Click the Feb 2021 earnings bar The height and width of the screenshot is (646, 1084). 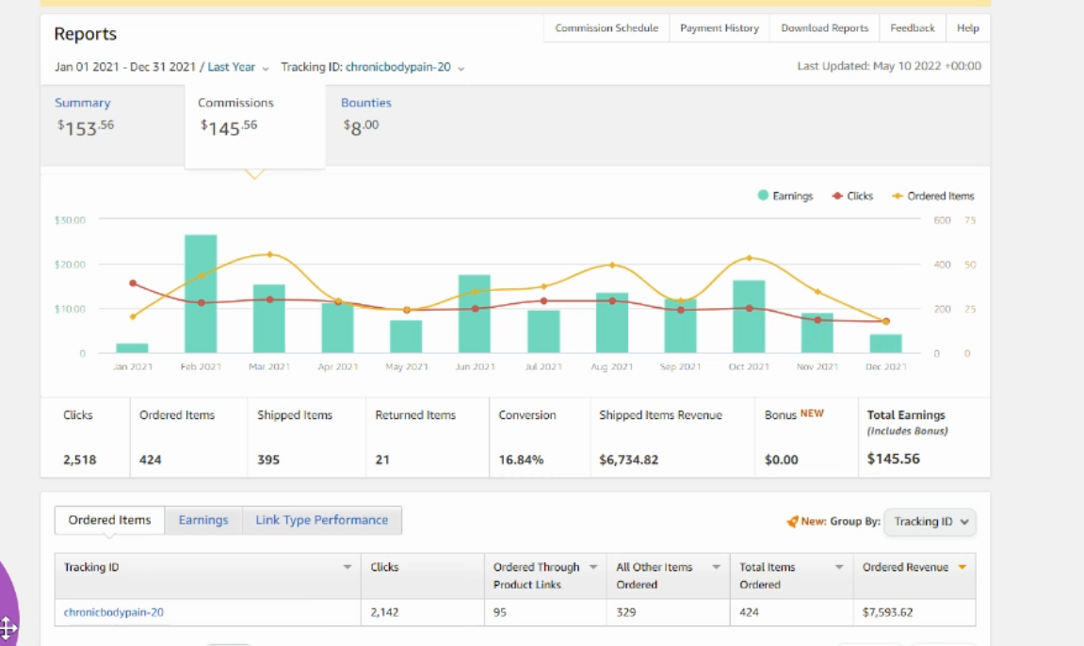point(201,294)
